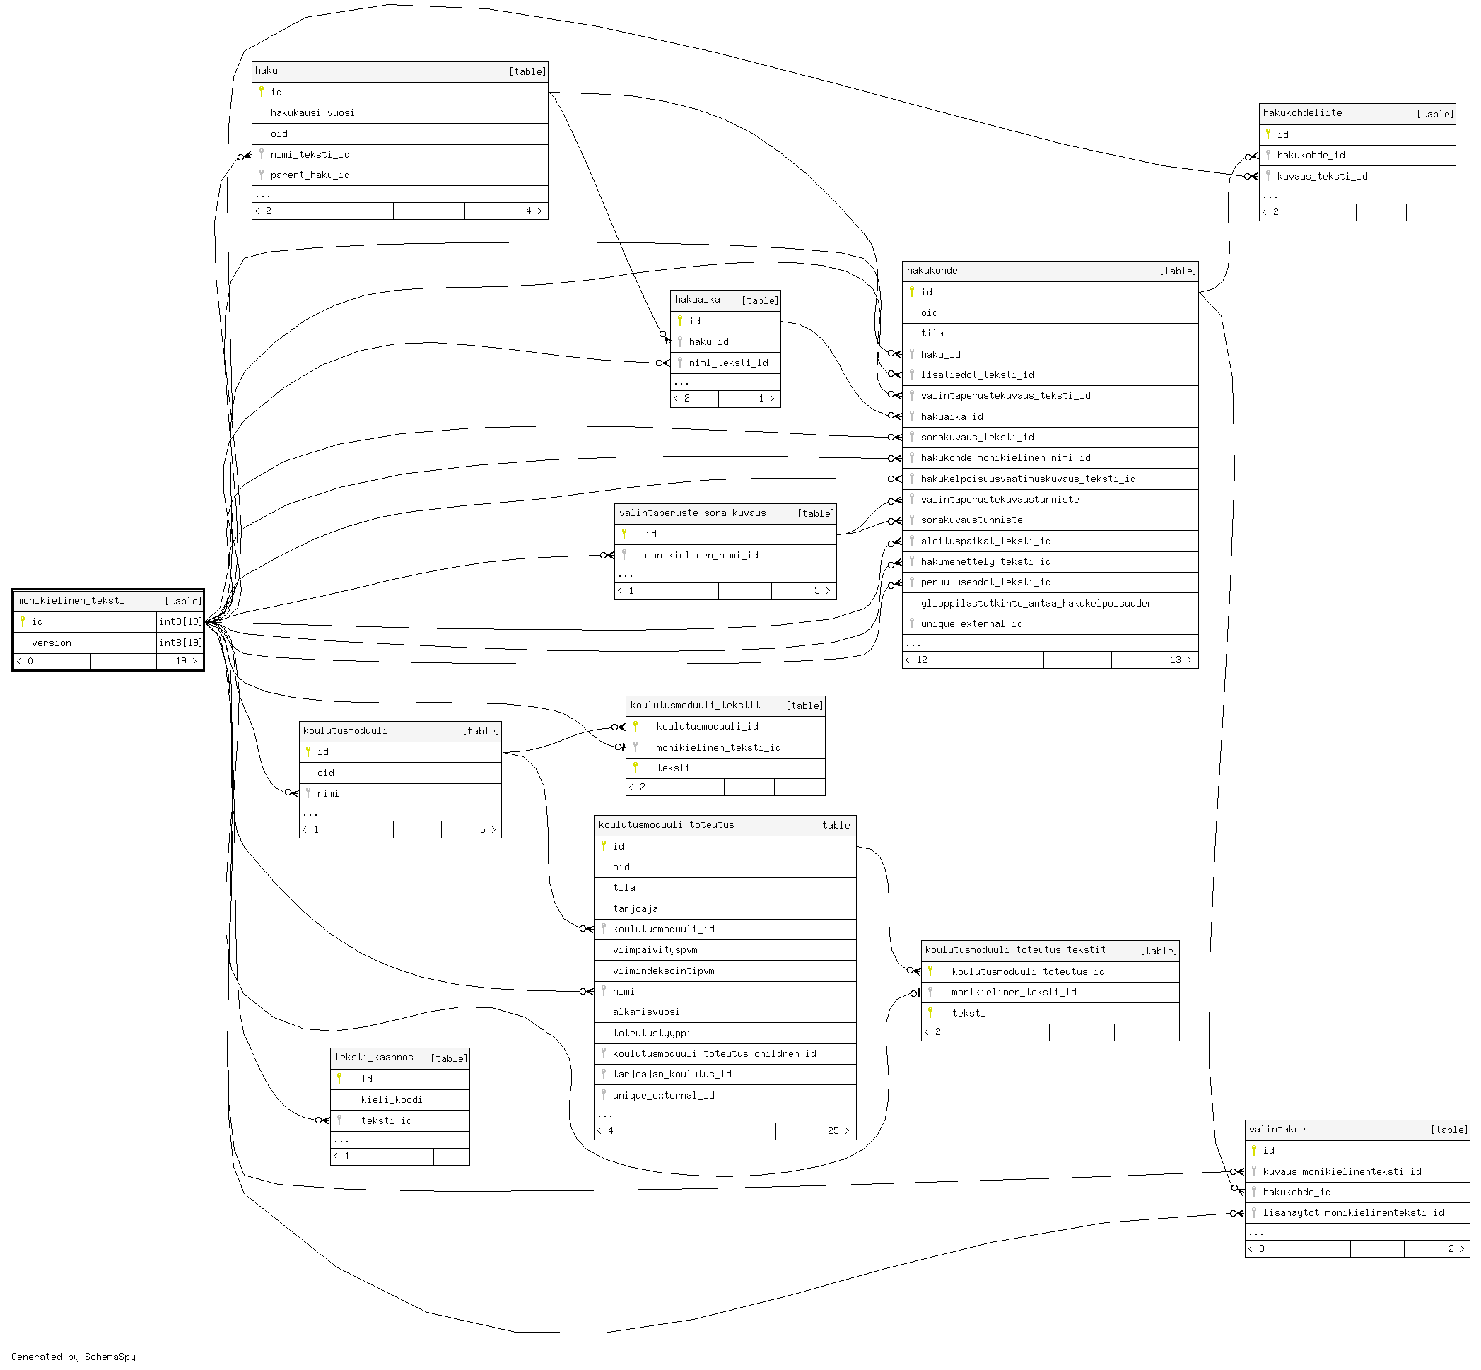Click the key icon beside lisanaytot_monikielinenteksti_id
The height and width of the screenshot is (1370, 1481).
pyautogui.click(x=1254, y=1214)
